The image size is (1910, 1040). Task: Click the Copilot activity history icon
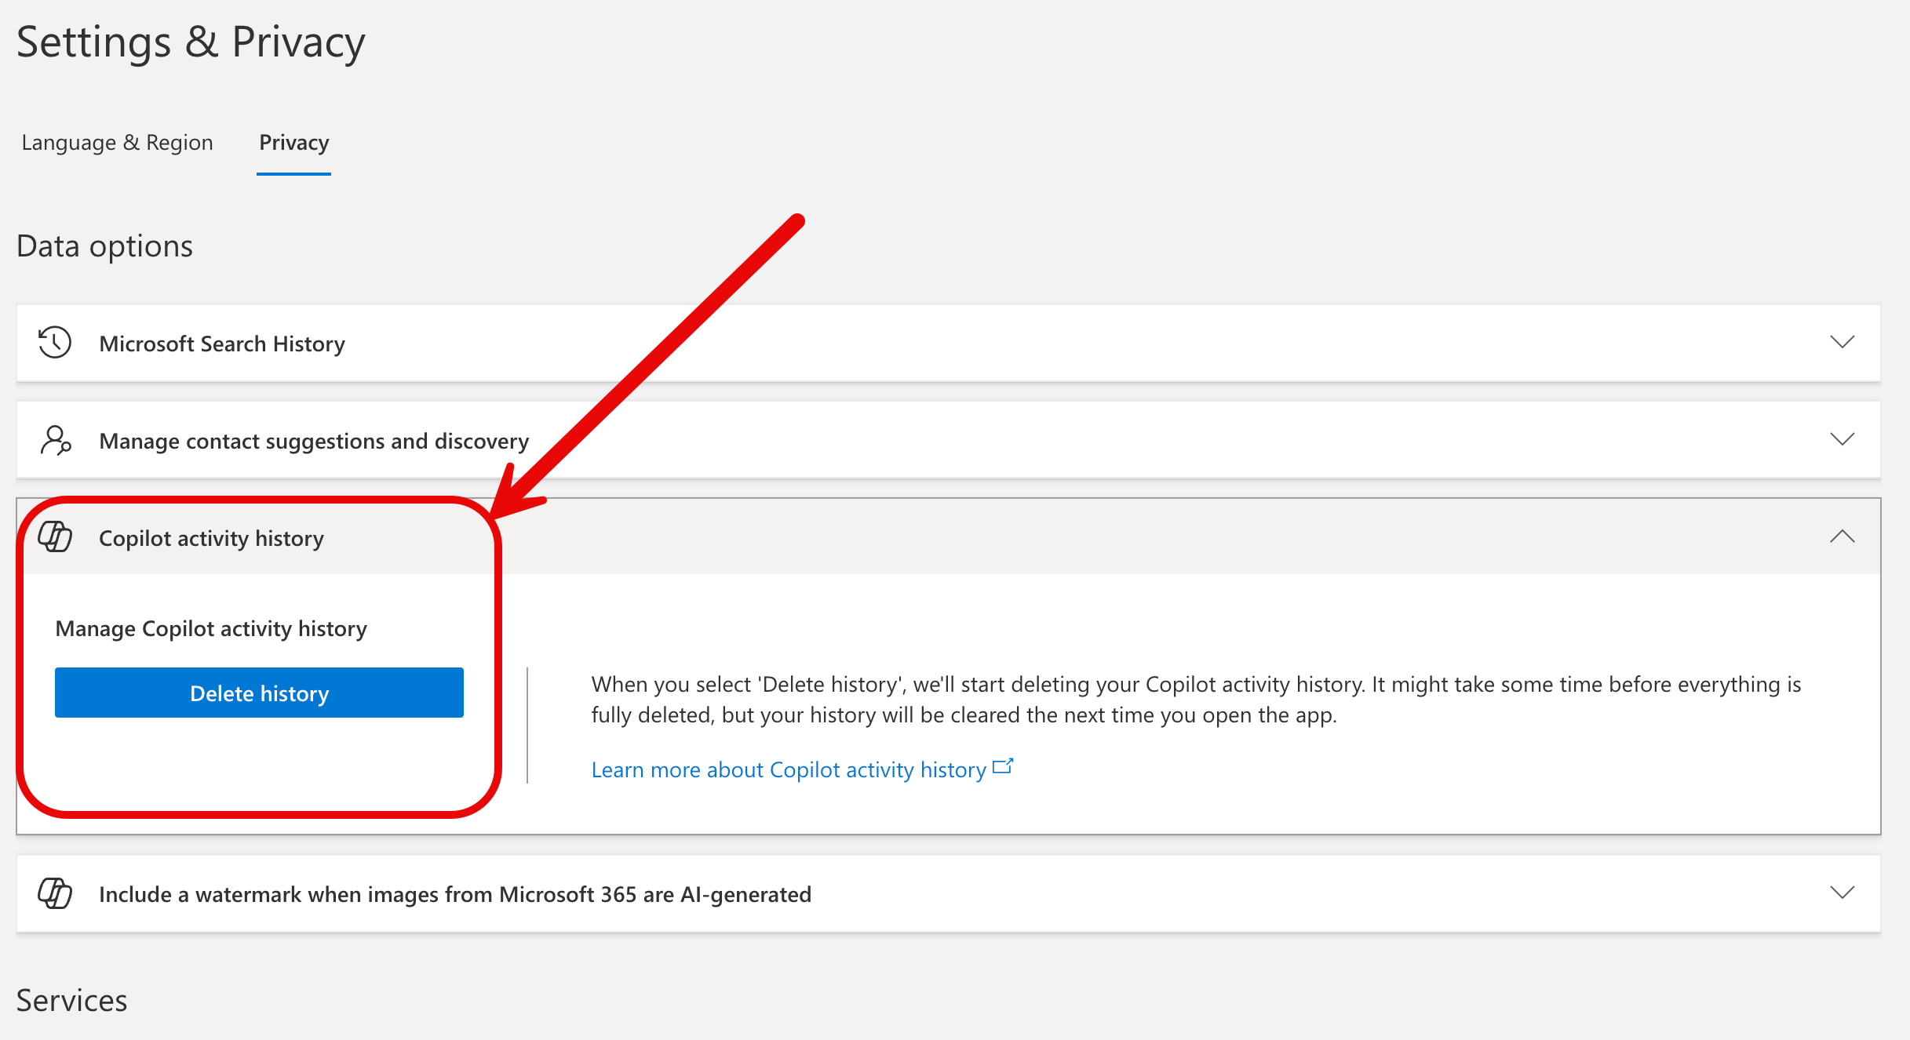(55, 537)
